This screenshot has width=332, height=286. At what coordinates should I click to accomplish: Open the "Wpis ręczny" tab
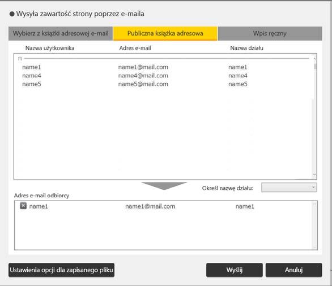point(270,33)
